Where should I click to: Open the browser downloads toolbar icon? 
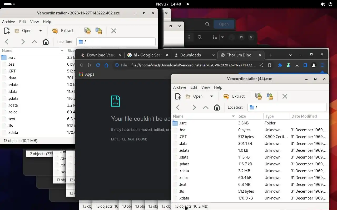[297, 65]
